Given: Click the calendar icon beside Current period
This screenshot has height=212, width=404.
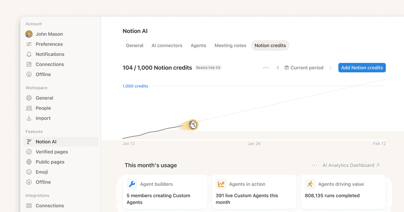Looking at the screenshot, I should 287,68.
